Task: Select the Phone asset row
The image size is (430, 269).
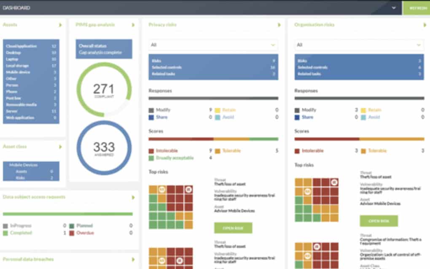Action: 31,91
